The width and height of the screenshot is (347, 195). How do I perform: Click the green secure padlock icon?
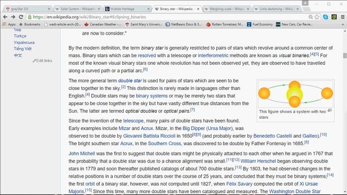(30, 17)
